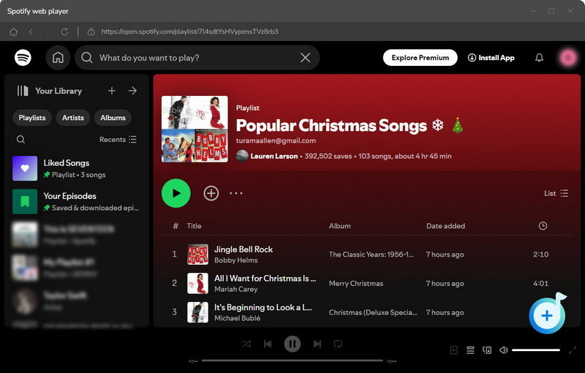585x373 pixels.
Task: View site security lock info
Action: click(x=91, y=31)
